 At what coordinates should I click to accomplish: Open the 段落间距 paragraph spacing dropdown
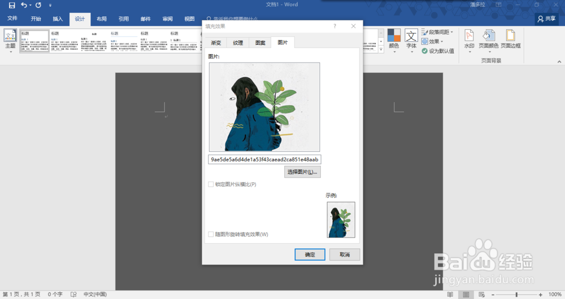click(437, 32)
